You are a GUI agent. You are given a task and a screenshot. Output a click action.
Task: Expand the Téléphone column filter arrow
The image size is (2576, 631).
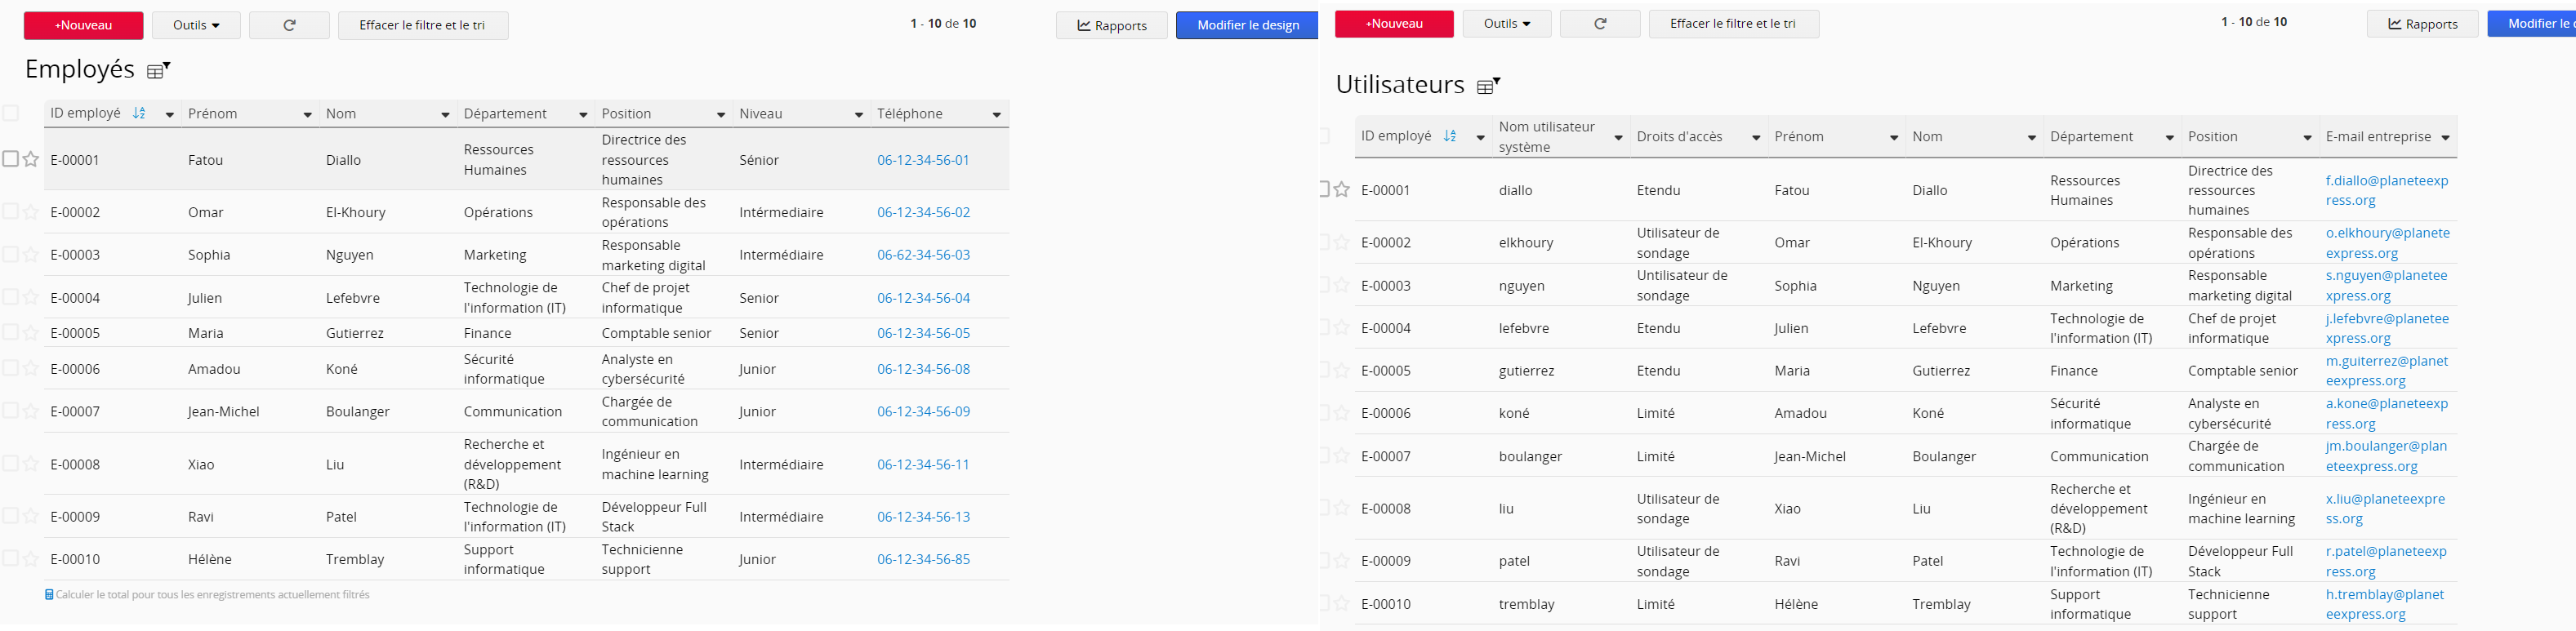pos(996,115)
